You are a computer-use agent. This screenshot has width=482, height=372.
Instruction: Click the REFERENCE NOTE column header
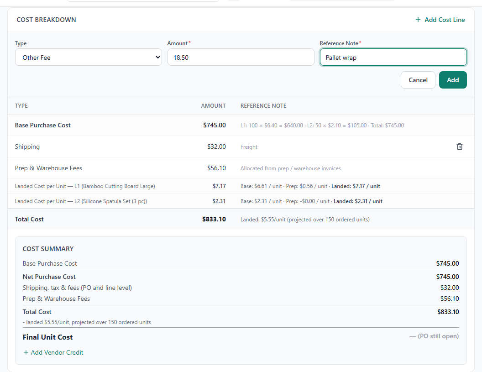coord(263,106)
